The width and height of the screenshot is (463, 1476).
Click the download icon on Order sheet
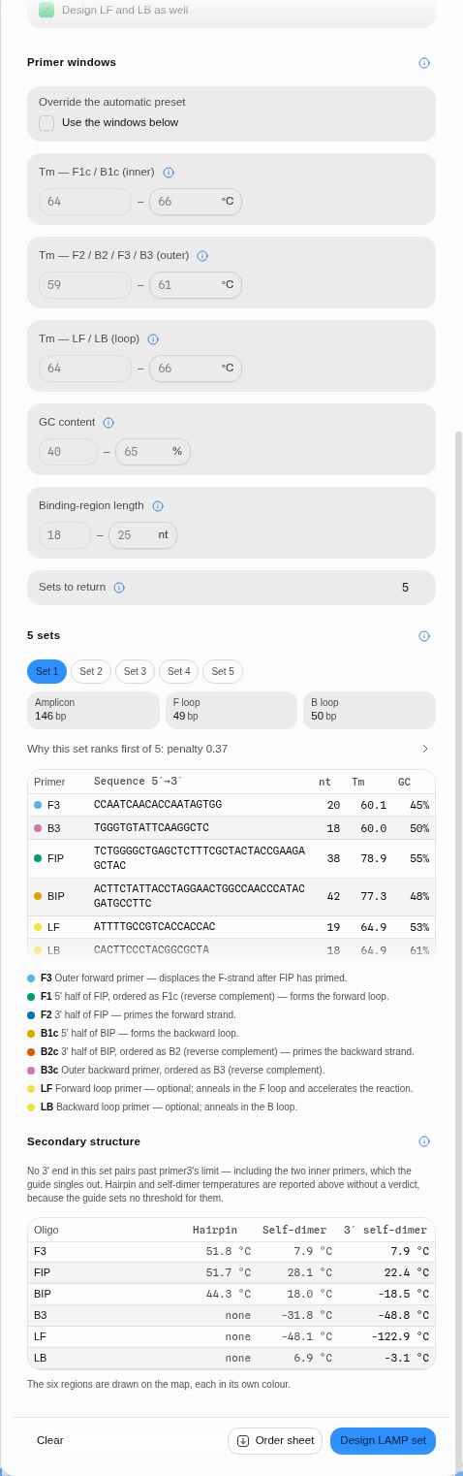click(x=243, y=1441)
